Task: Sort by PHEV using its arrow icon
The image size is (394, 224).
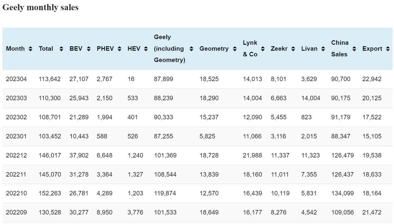Action: [119, 49]
